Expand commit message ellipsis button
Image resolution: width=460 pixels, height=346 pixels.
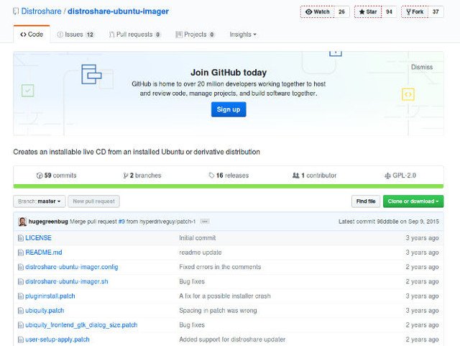pyautogui.click(x=204, y=222)
